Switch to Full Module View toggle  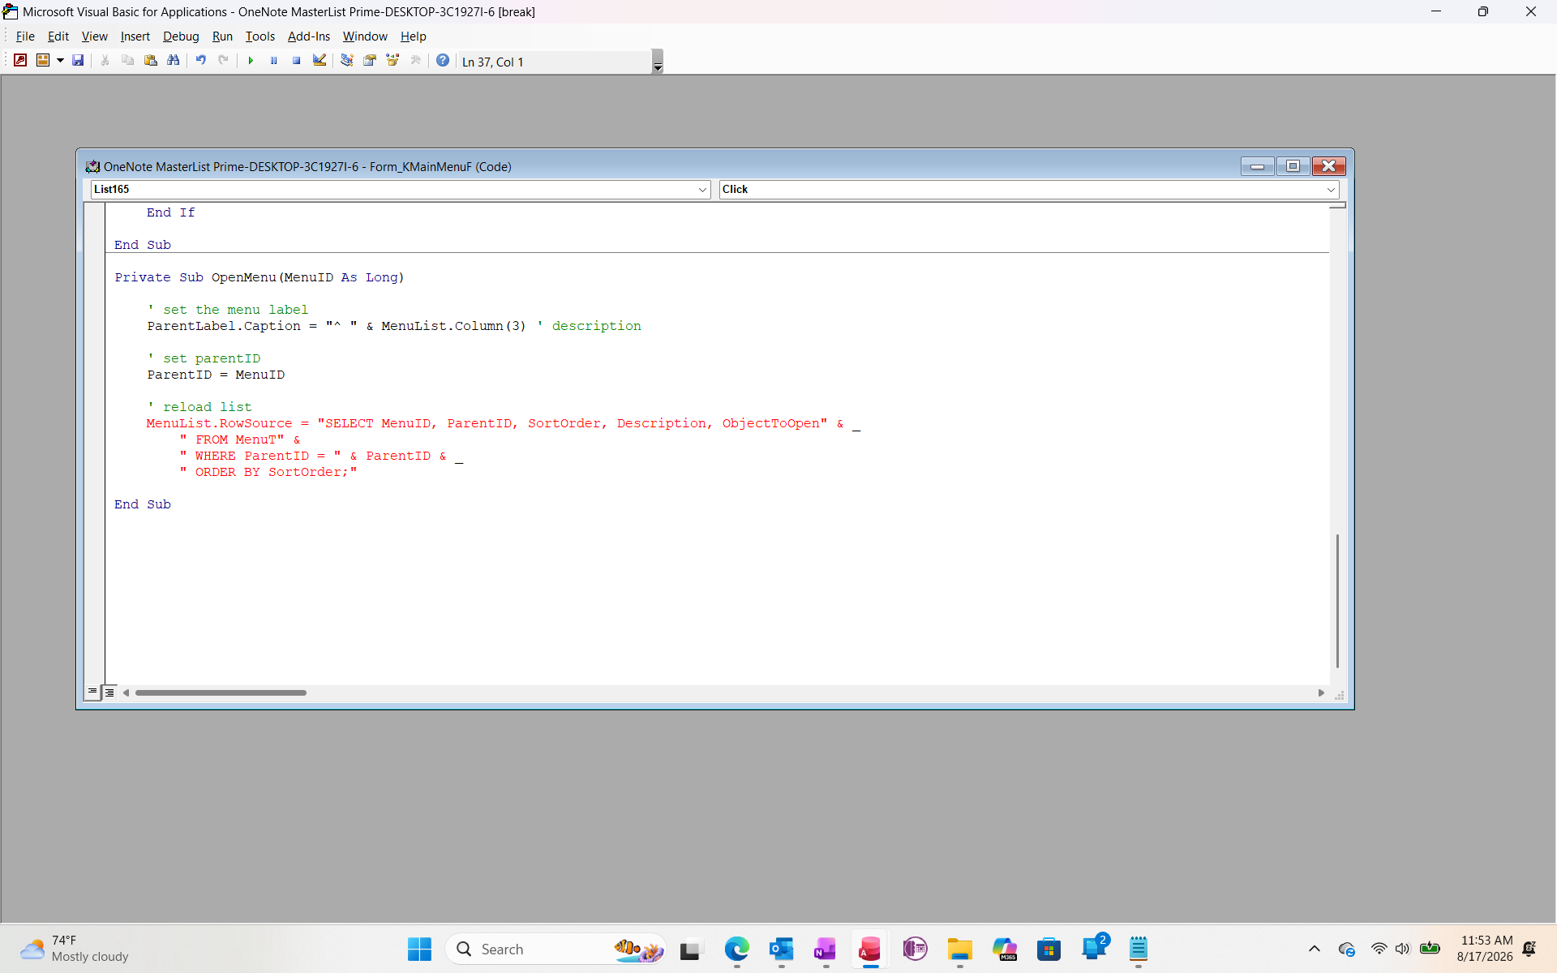109,692
